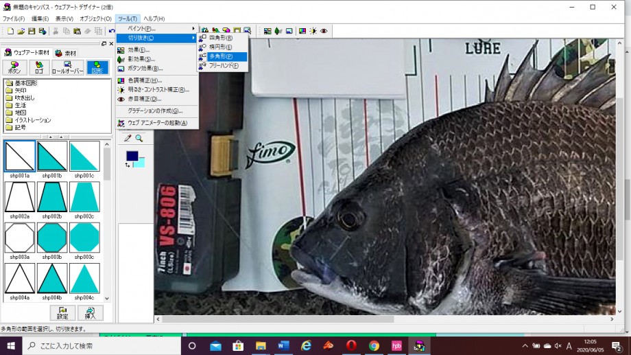Click the save-for-web icon with globe
The height and width of the screenshot is (355, 631).
click(x=43, y=31)
